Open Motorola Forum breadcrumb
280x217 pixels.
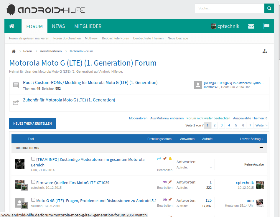(81, 51)
